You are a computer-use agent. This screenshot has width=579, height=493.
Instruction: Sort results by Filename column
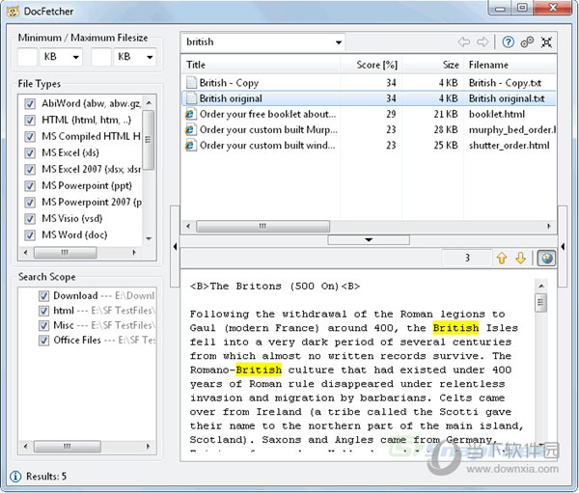[510, 65]
